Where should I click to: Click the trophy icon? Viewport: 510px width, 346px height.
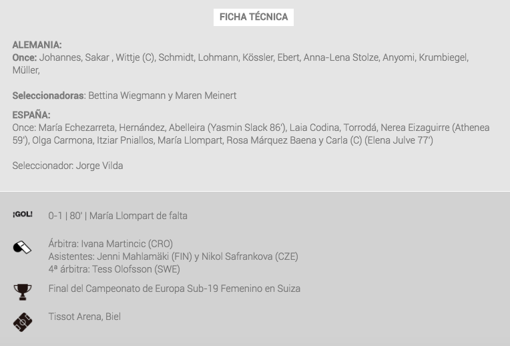(22, 292)
